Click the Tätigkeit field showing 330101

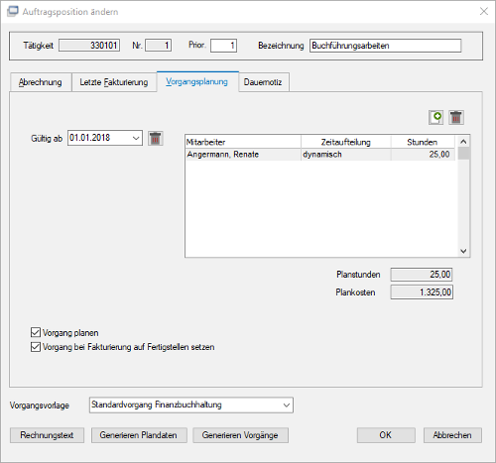point(89,46)
